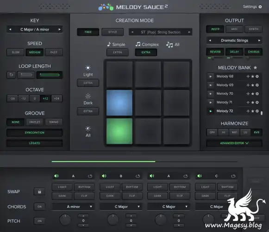This screenshot has height=232, width=269.
Task: Click Light EXTRA button
Action: [x=88, y=83]
